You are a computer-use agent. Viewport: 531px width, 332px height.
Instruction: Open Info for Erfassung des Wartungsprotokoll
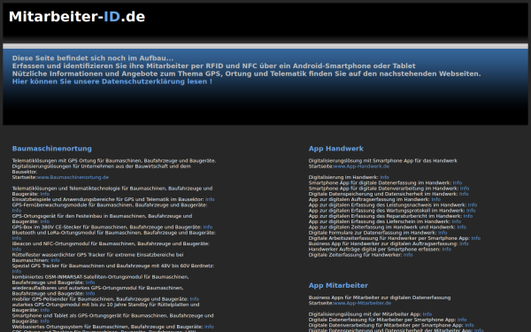[x=471, y=211]
